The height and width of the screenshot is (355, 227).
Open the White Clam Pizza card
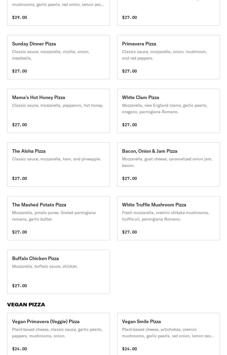tap(168, 111)
